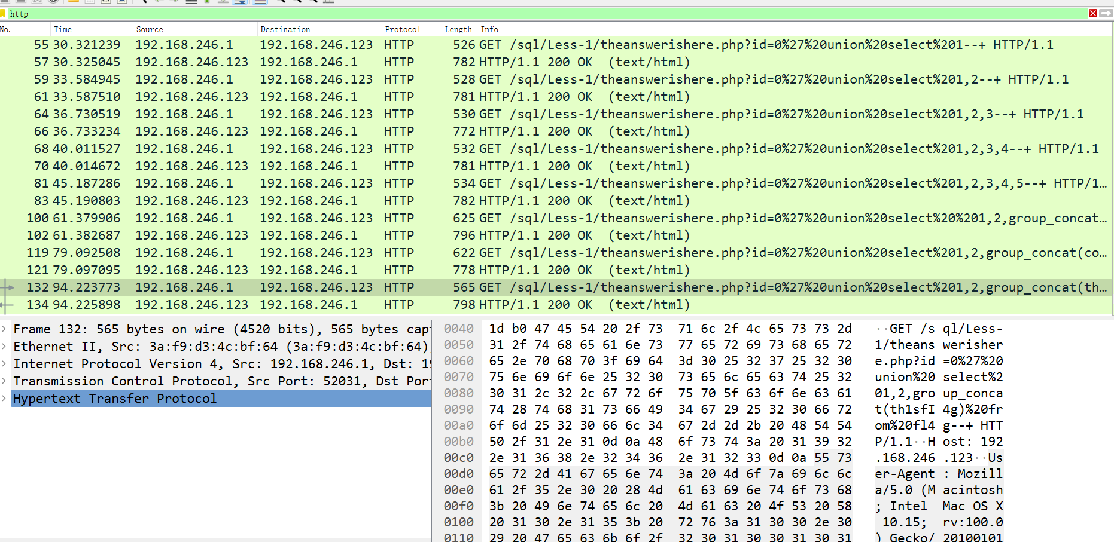Select packet 100 with length 625
The width and height of the screenshot is (1114, 542).
click(556, 218)
